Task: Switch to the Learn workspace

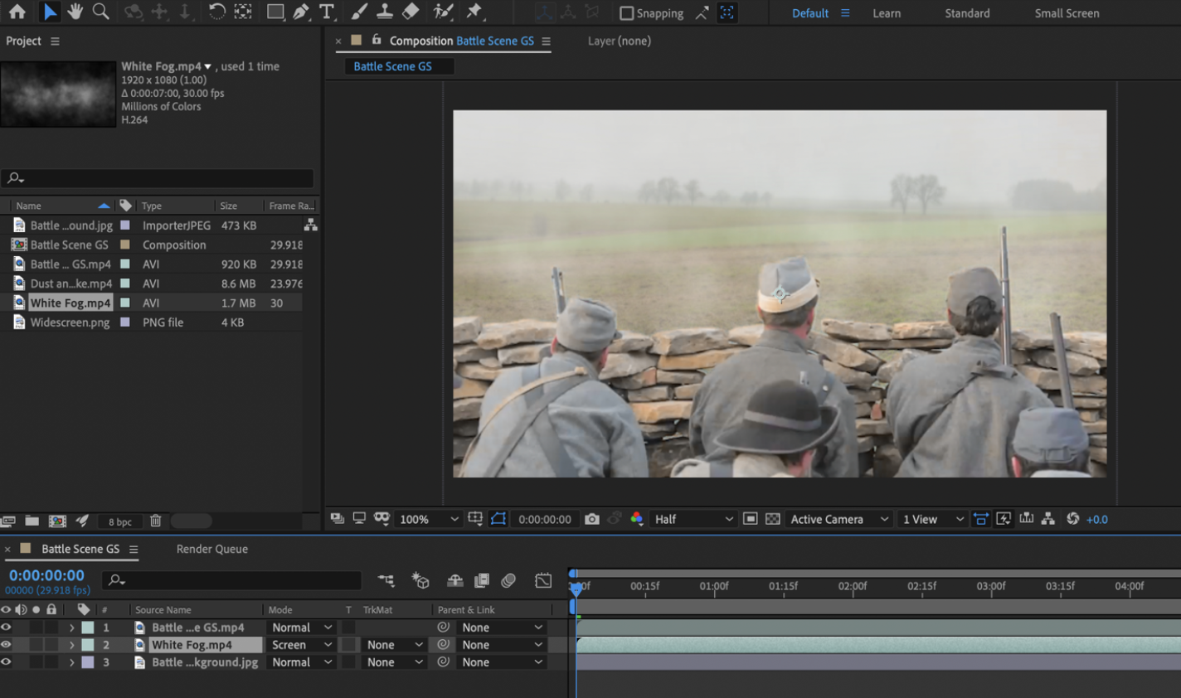Action: tap(886, 13)
